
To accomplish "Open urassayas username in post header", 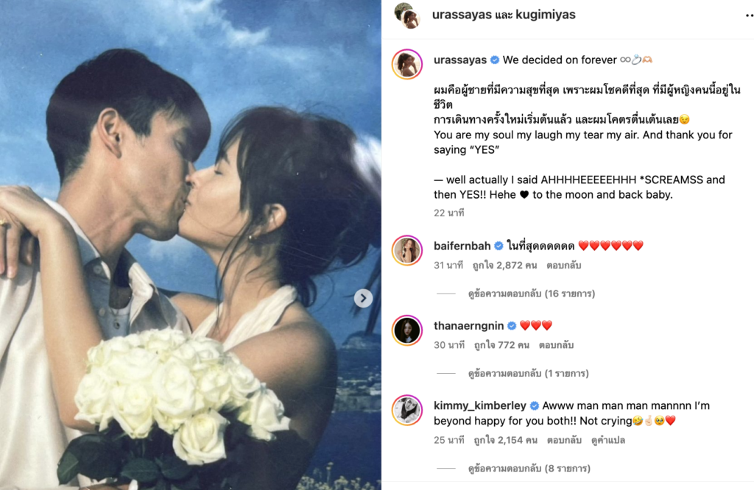I will coord(462,15).
